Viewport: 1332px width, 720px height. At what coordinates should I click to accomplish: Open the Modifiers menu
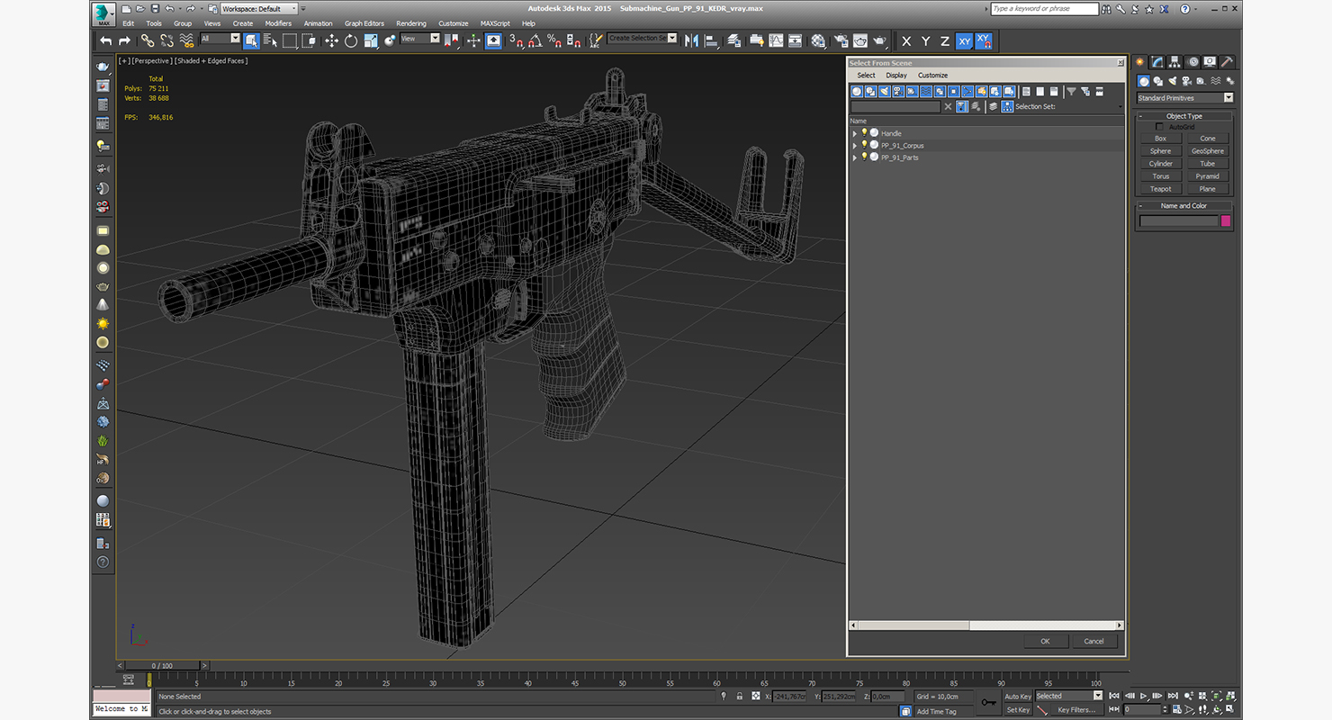point(278,23)
